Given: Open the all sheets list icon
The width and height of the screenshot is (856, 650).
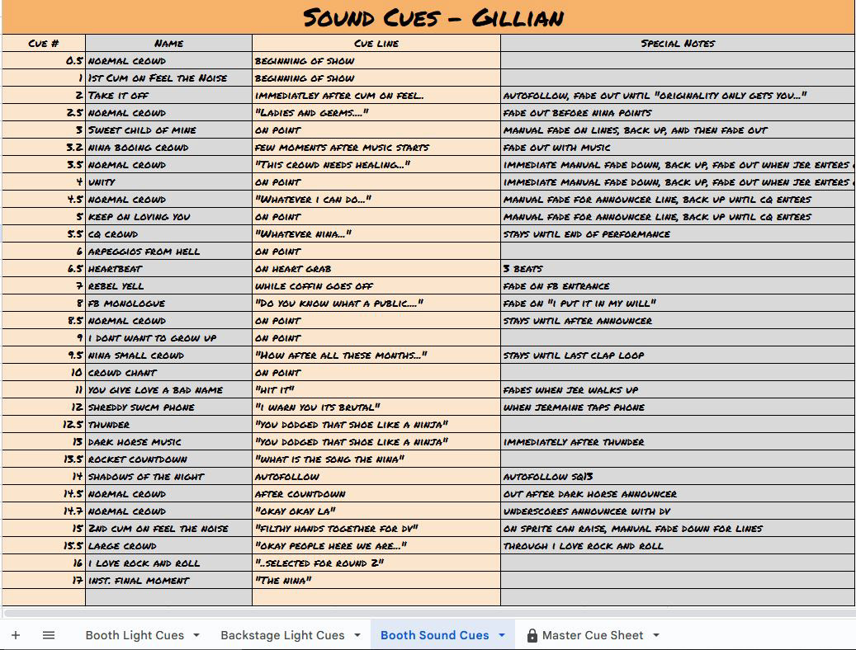Looking at the screenshot, I should coord(49,635).
